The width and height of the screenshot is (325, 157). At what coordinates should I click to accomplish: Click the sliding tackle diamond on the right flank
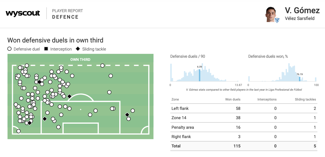pyautogui.click(x=127, y=115)
